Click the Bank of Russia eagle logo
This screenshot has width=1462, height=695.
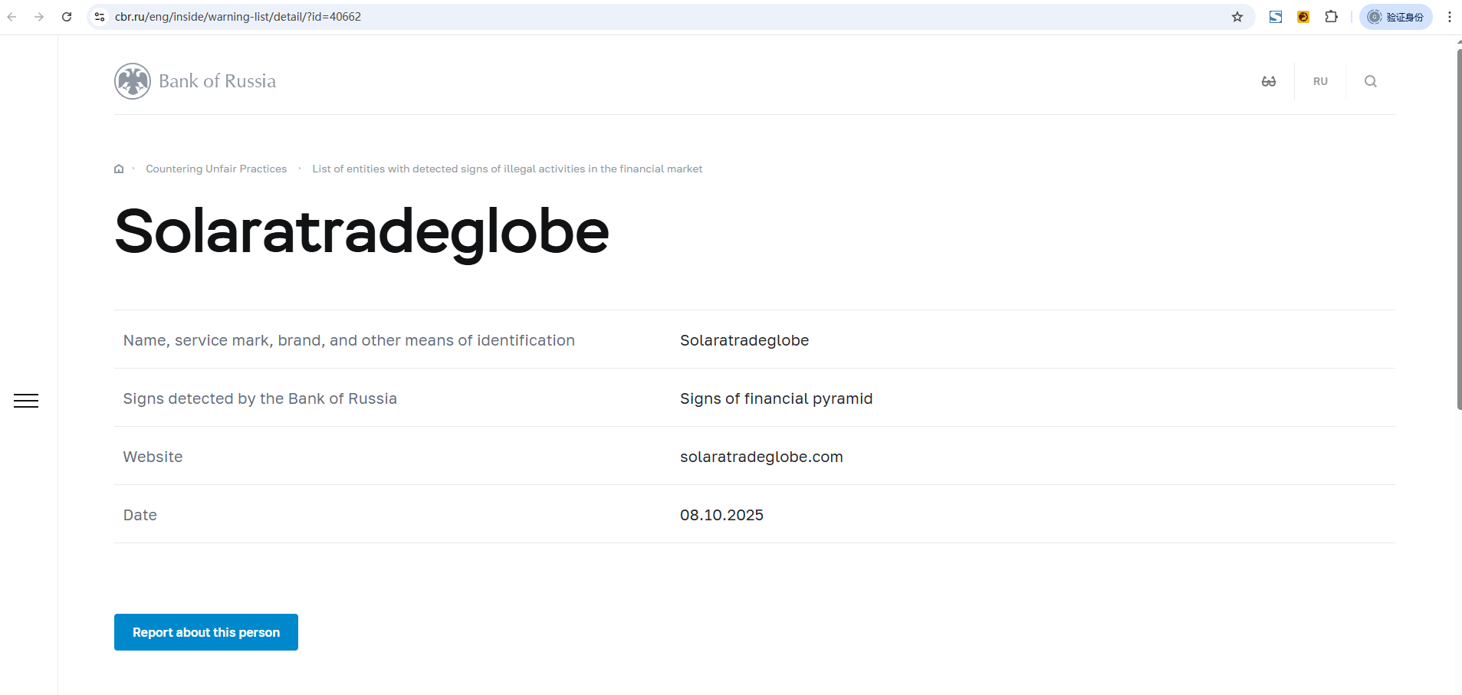[133, 81]
